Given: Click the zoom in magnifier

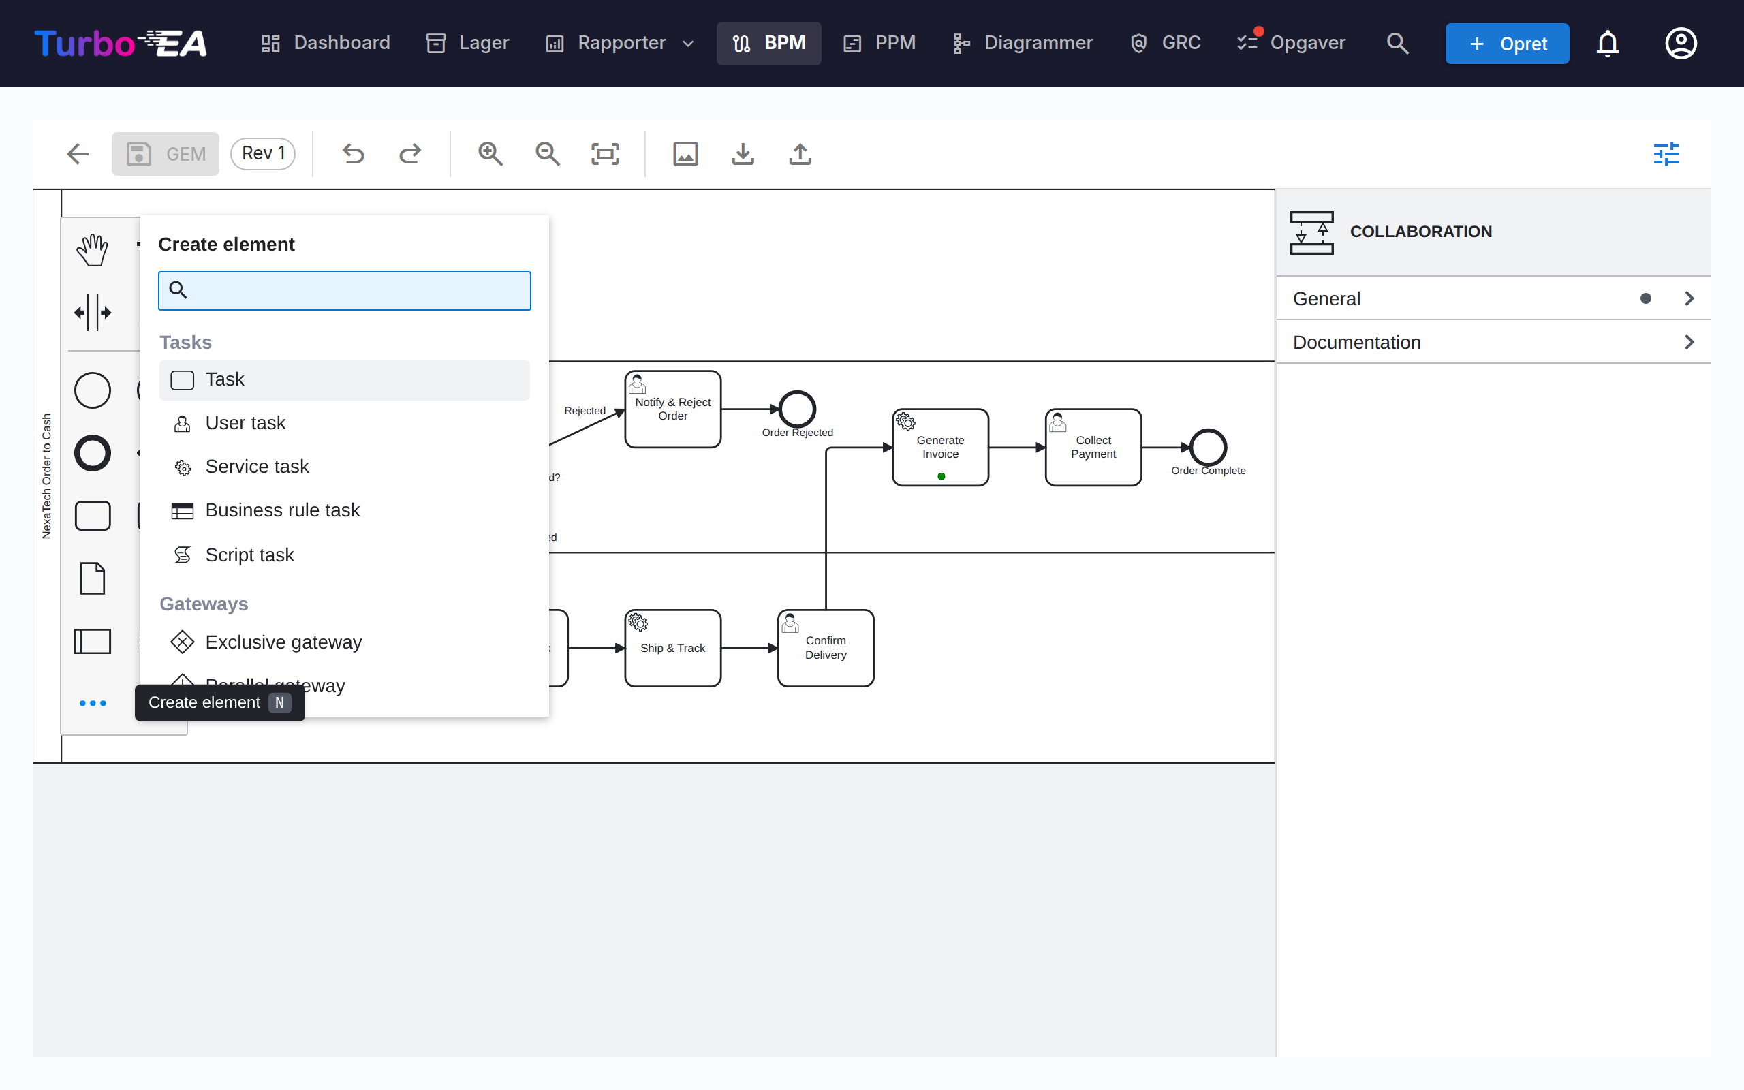Looking at the screenshot, I should click(490, 153).
